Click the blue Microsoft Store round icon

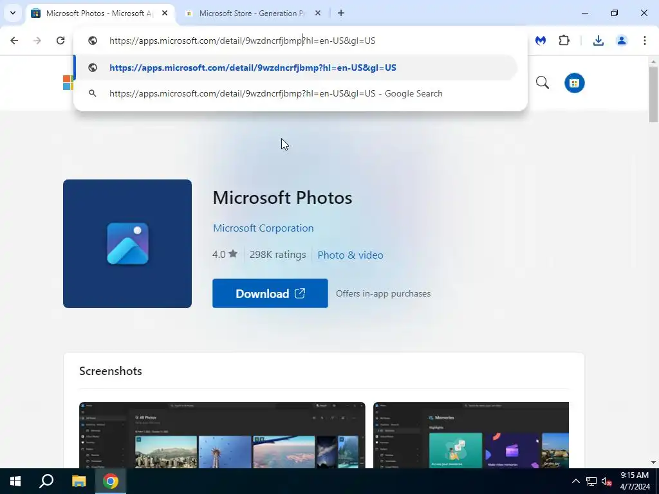(575, 83)
